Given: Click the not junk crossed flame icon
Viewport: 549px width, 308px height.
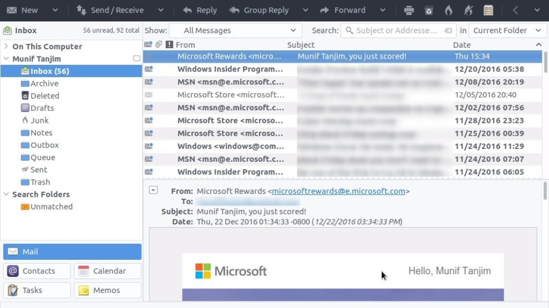Looking at the screenshot, I should 468,11.
